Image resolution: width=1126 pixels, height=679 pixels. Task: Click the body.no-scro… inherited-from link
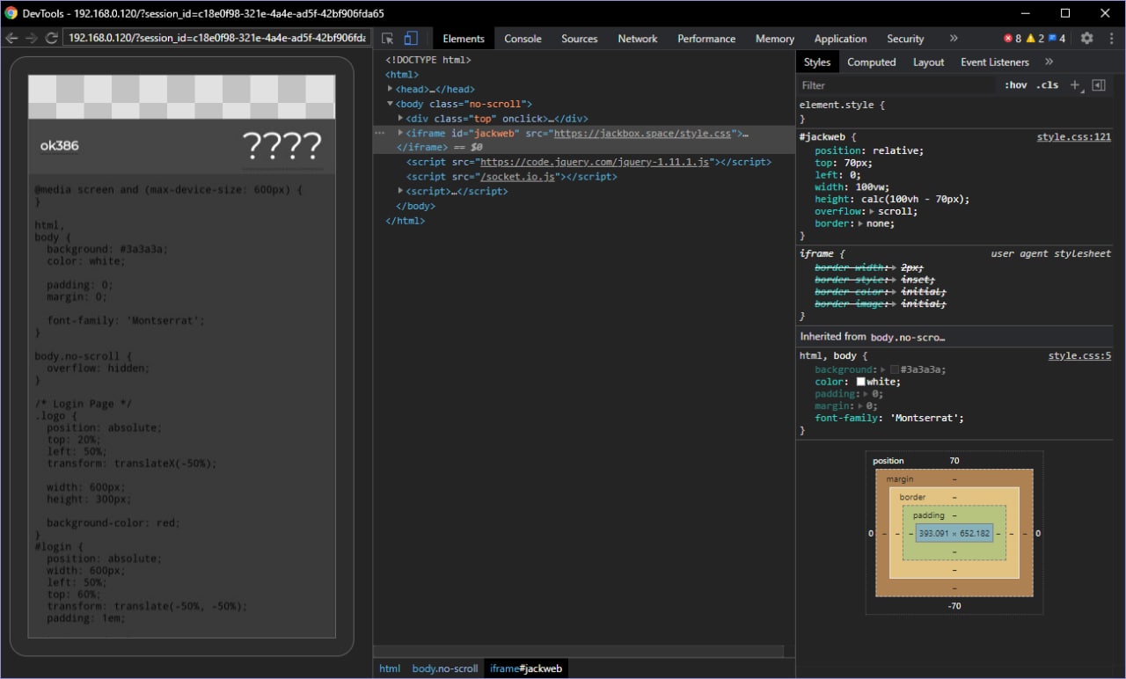(x=908, y=337)
